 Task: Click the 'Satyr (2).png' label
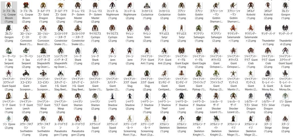(182, 37)
